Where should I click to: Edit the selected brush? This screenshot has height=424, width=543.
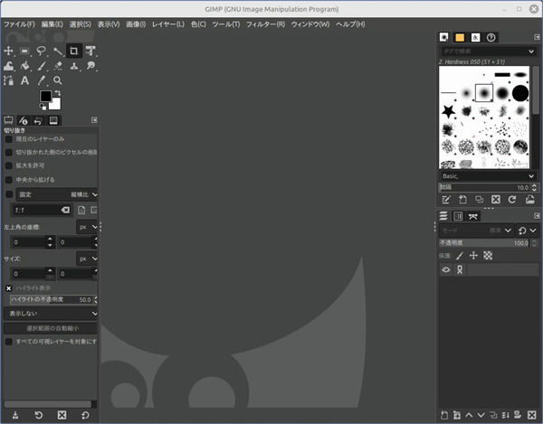[445, 200]
